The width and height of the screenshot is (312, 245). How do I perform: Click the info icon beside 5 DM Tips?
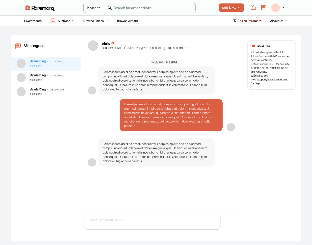pyautogui.click(x=253, y=46)
